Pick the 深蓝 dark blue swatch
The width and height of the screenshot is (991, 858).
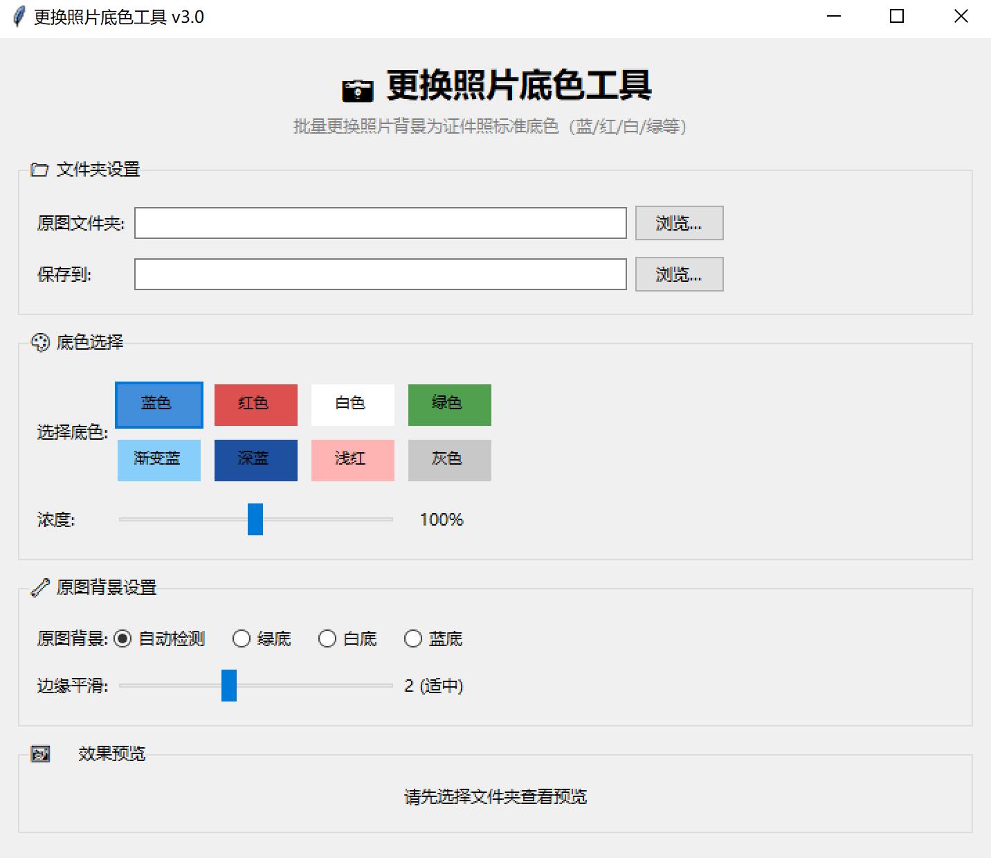pos(256,461)
